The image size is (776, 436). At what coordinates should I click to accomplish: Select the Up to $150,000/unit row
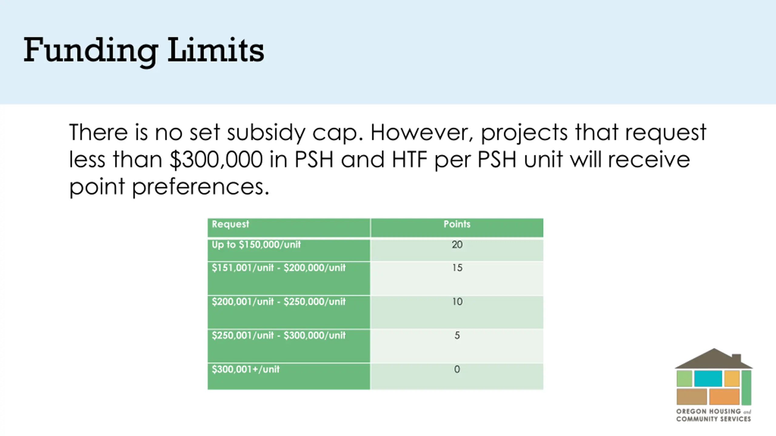coord(375,250)
